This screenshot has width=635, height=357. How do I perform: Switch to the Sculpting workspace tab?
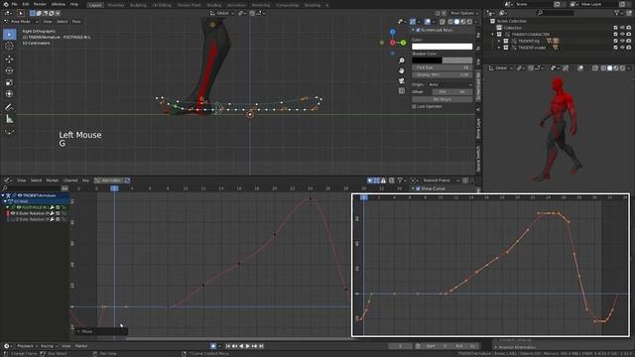pyautogui.click(x=138, y=5)
